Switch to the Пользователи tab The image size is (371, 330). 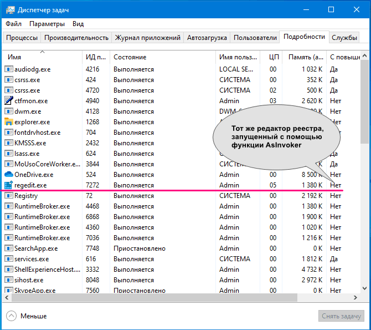[255, 38]
